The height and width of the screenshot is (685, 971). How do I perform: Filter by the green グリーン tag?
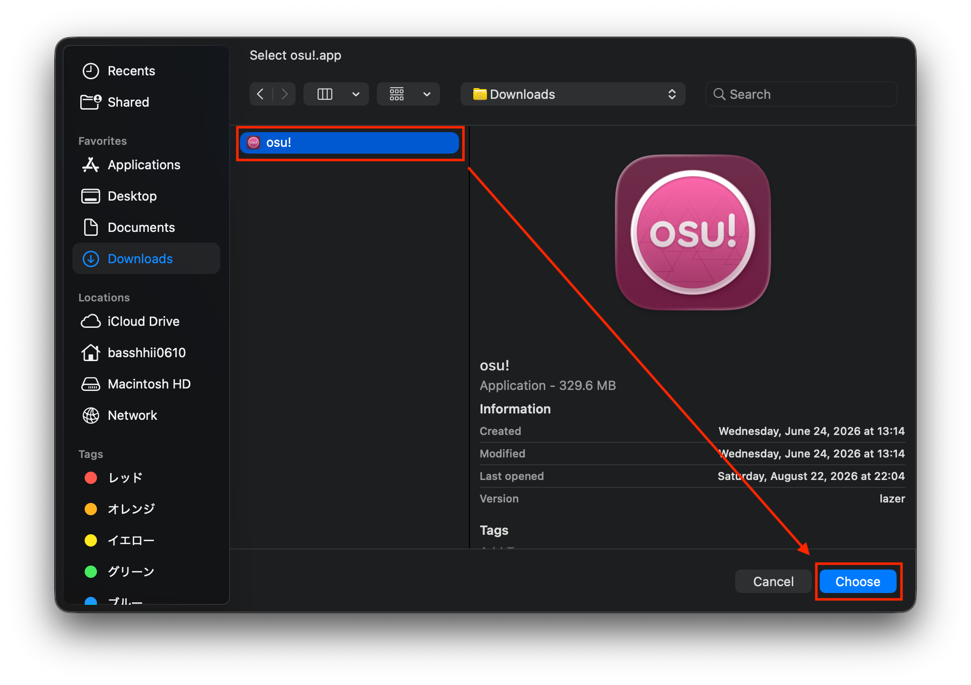click(146, 572)
